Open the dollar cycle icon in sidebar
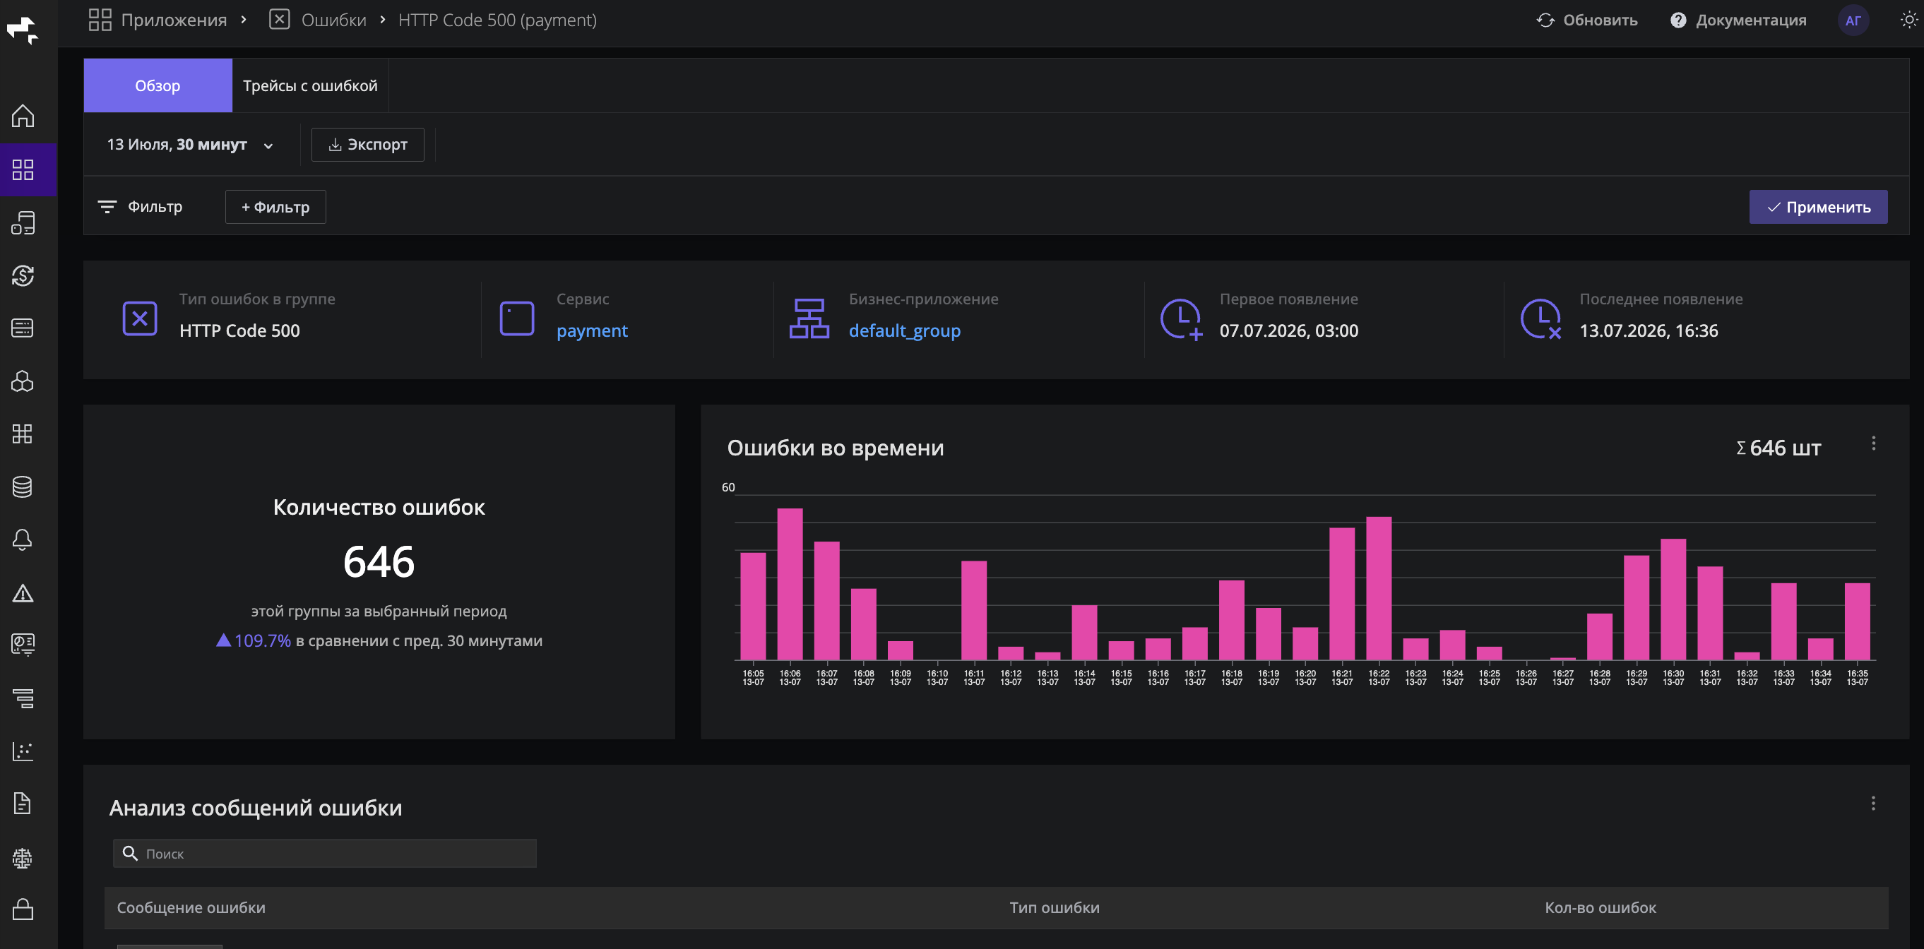Viewport: 1924px width, 949px height. (x=23, y=275)
